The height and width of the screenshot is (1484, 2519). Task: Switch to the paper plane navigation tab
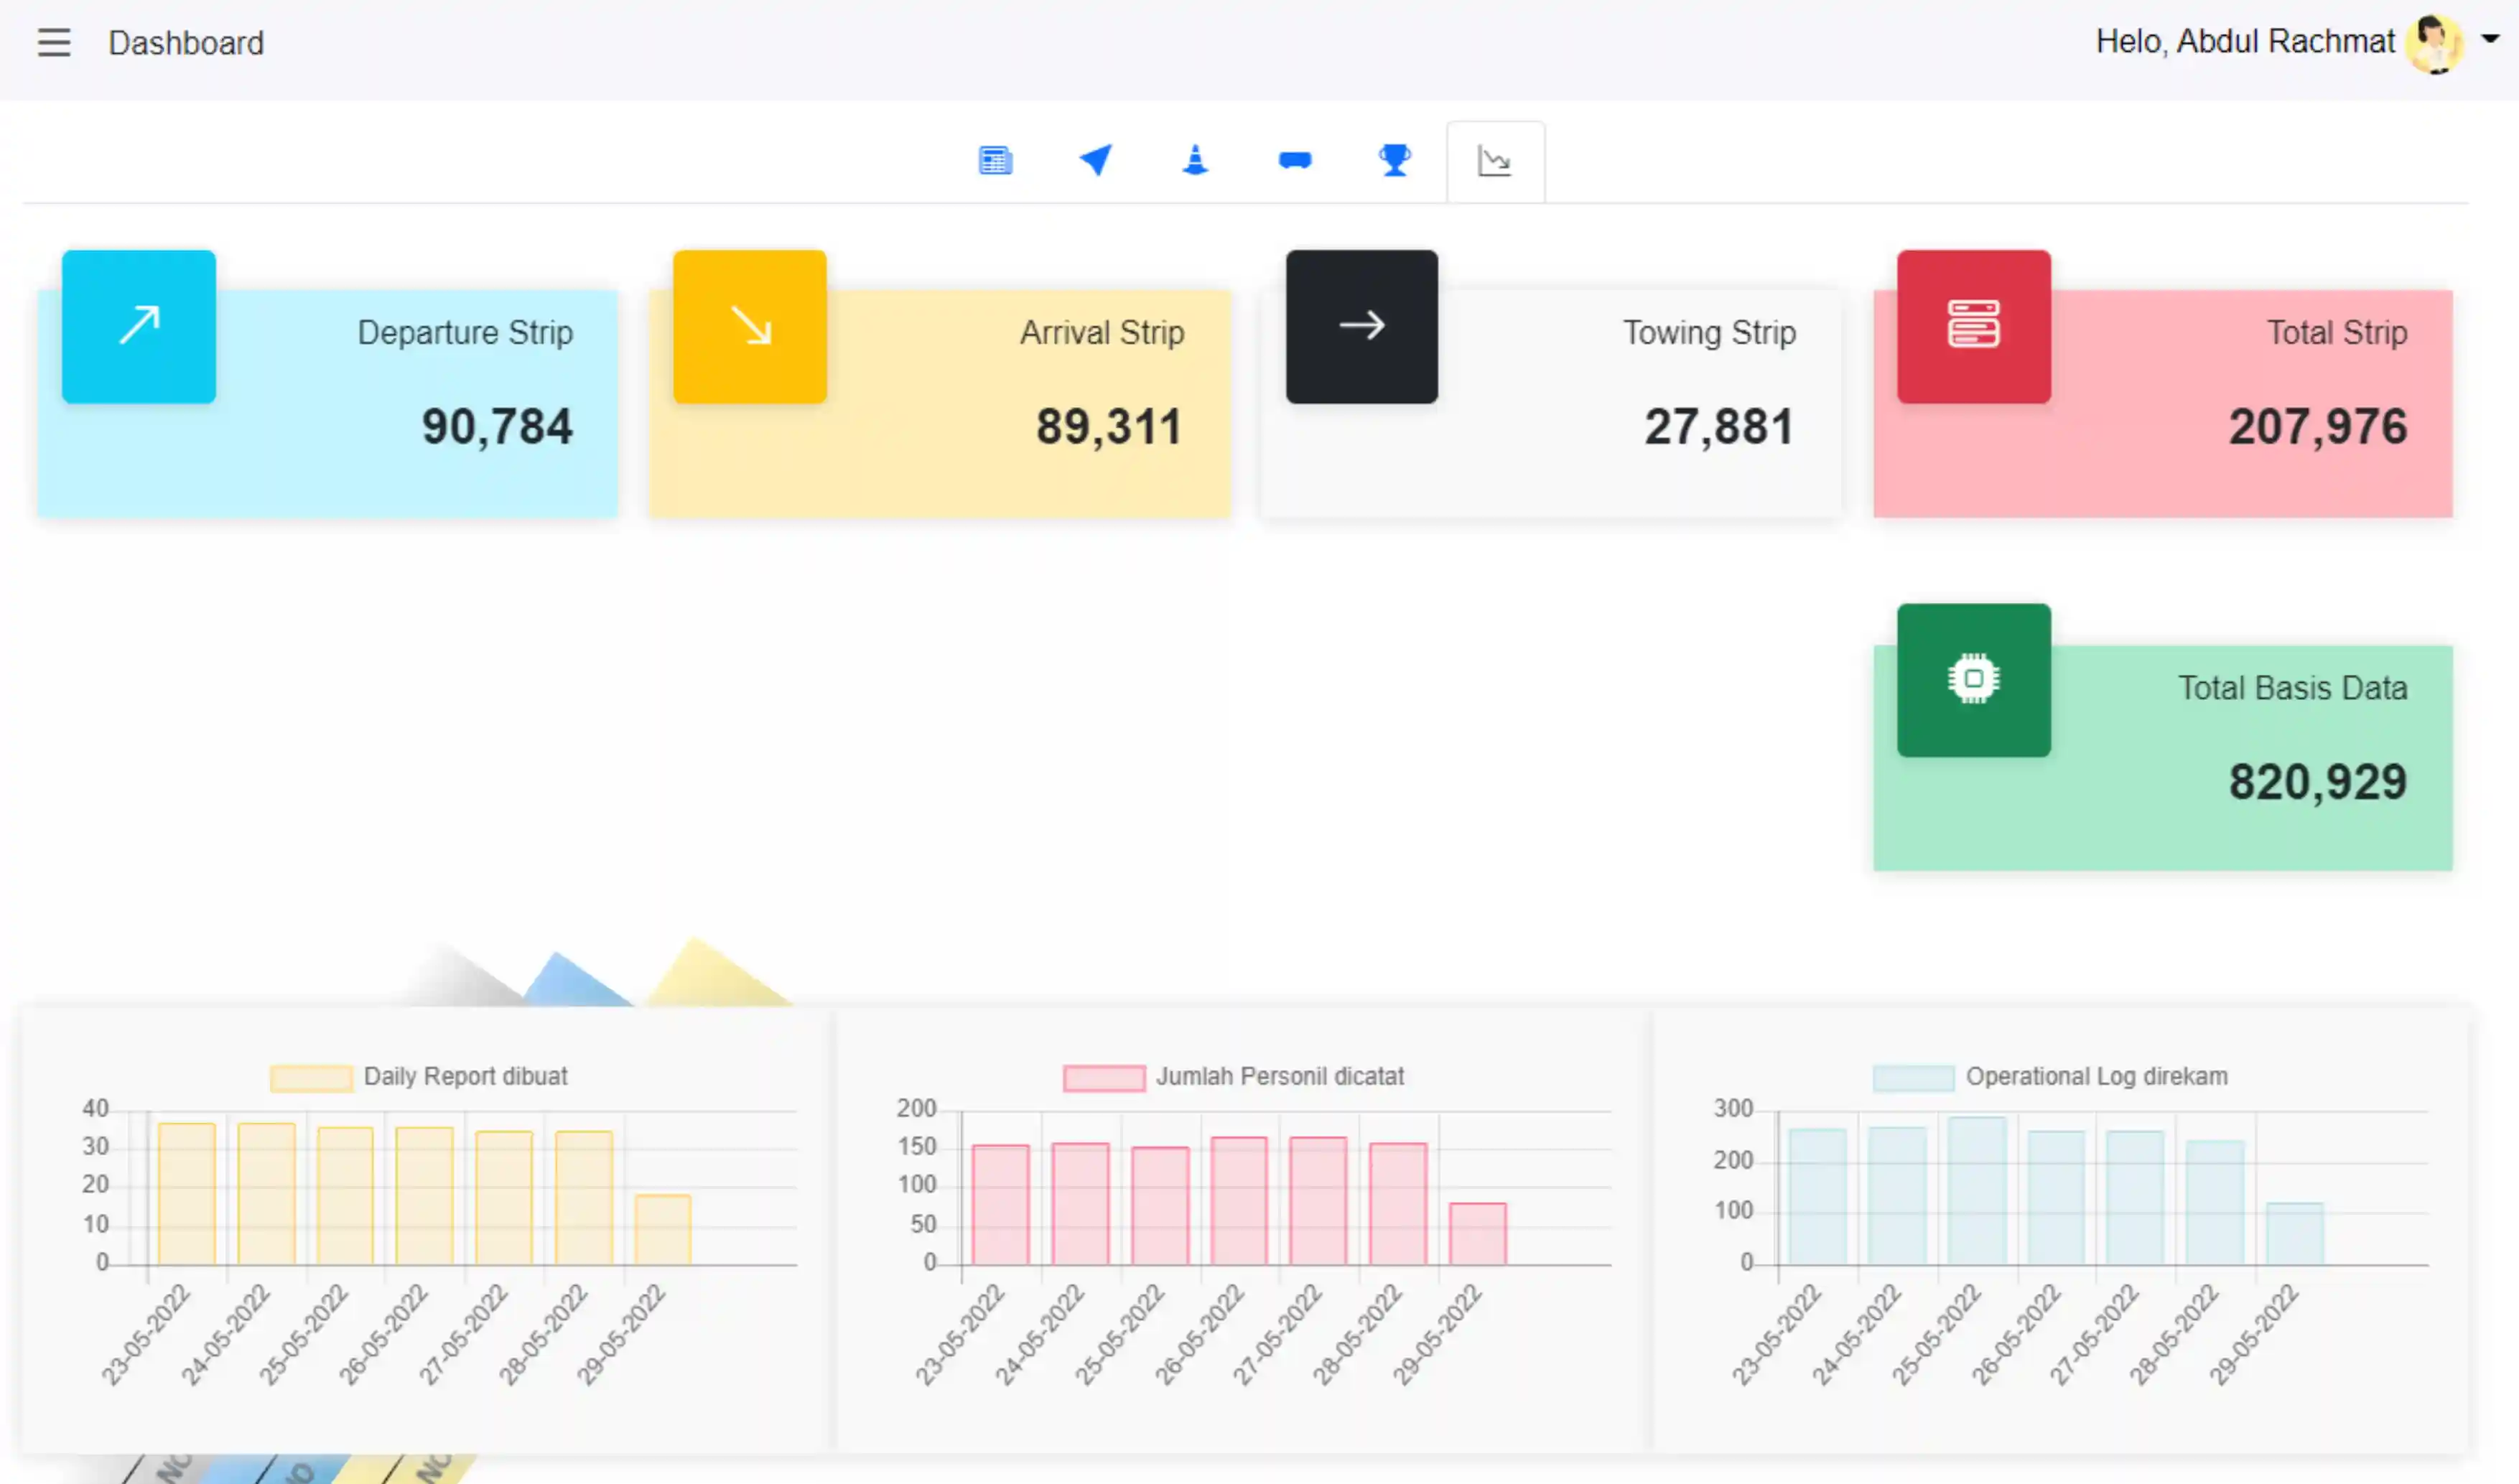click(x=1095, y=160)
